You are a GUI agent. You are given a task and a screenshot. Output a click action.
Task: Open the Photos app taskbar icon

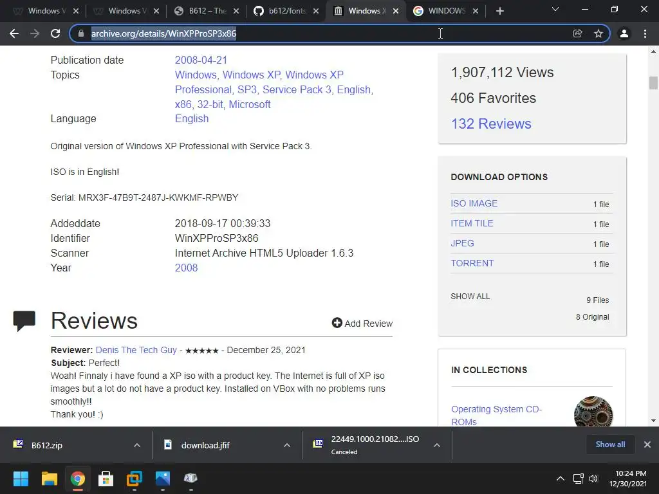163,479
